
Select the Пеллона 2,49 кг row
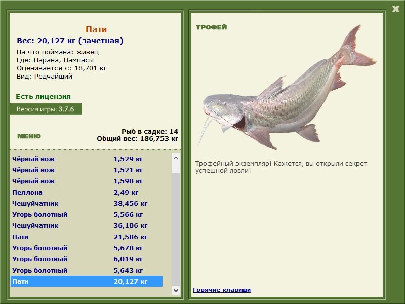tap(87, 192)
